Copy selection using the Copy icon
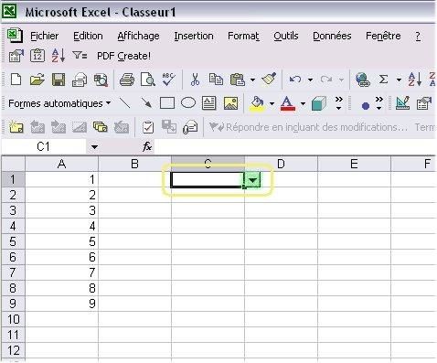437x363 pixels. [216, 80]
